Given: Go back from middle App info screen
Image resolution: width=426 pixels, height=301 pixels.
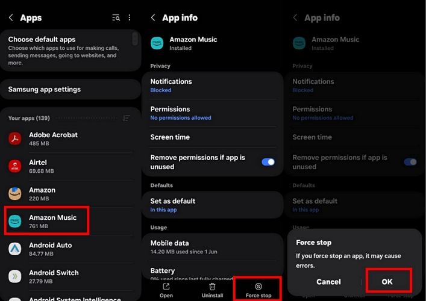Looking at the screenshot, I should click(153, 18).
